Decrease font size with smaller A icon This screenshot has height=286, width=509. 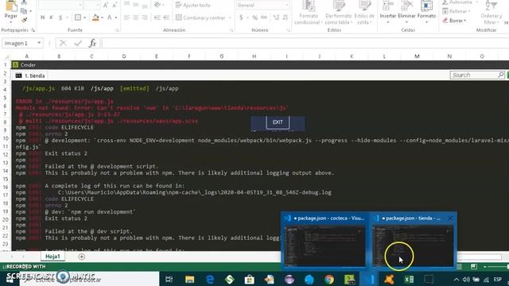(115, 6)
